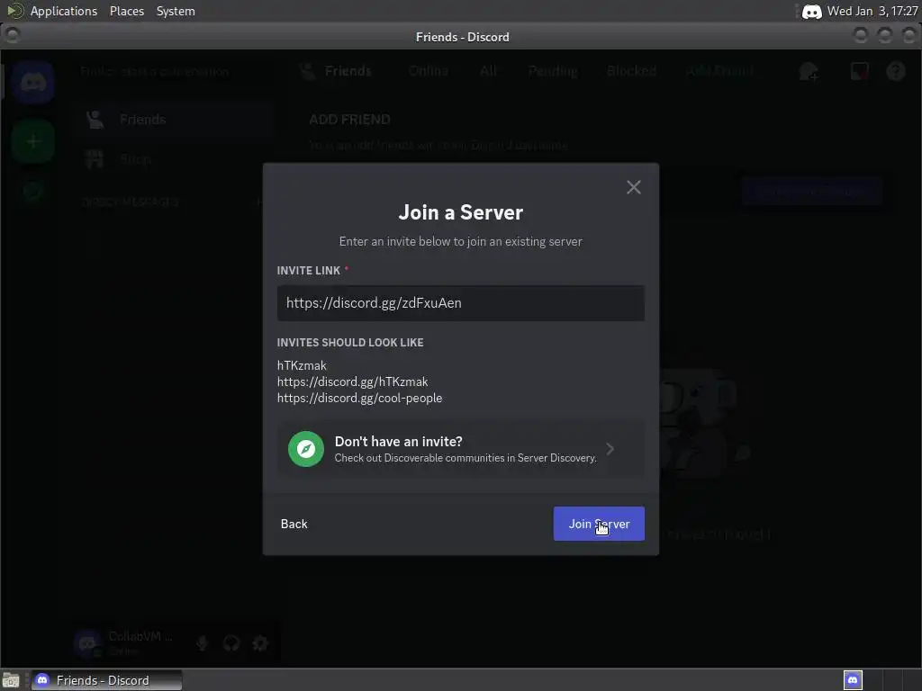The image size is (922, 691).
Task: Open the Places menu
Action: pos(126,11)
